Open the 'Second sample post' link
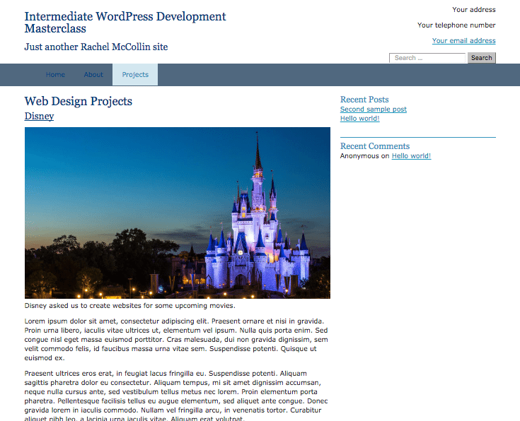Viewport: 520px width, 421px height. pos(373,109)
